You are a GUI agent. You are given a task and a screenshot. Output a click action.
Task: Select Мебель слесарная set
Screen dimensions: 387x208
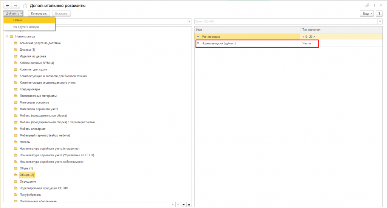tap(33, 129)
